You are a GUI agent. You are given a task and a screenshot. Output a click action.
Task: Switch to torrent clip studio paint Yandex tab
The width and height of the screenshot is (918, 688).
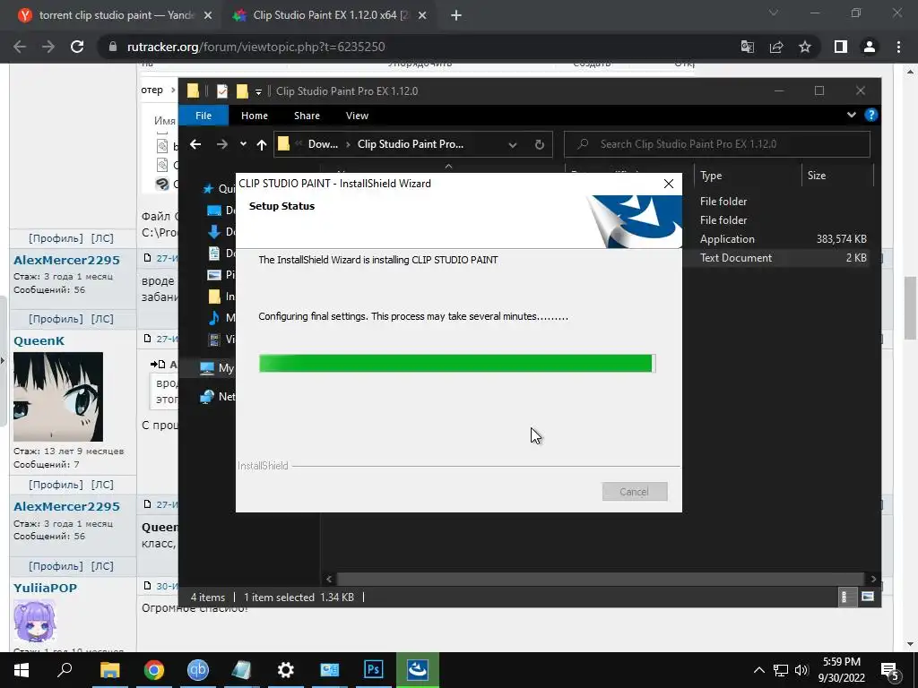pyautogui.click(x=115, y=16)
